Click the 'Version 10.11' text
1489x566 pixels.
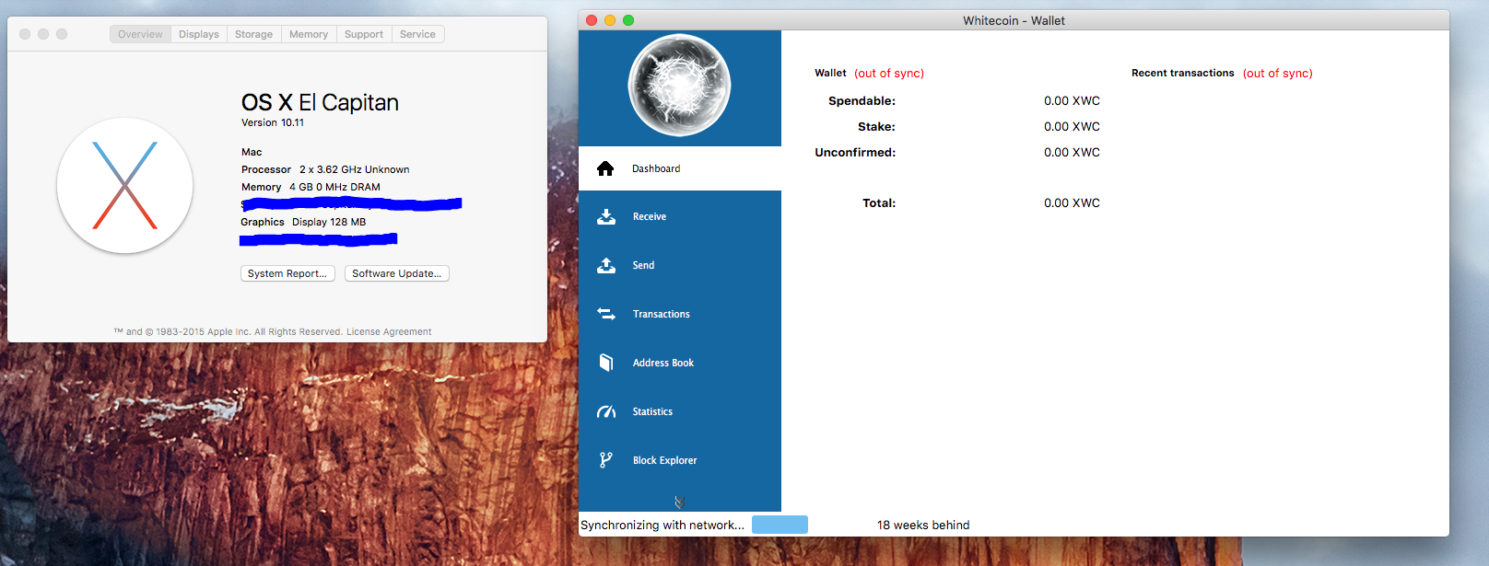click(273, 122)
